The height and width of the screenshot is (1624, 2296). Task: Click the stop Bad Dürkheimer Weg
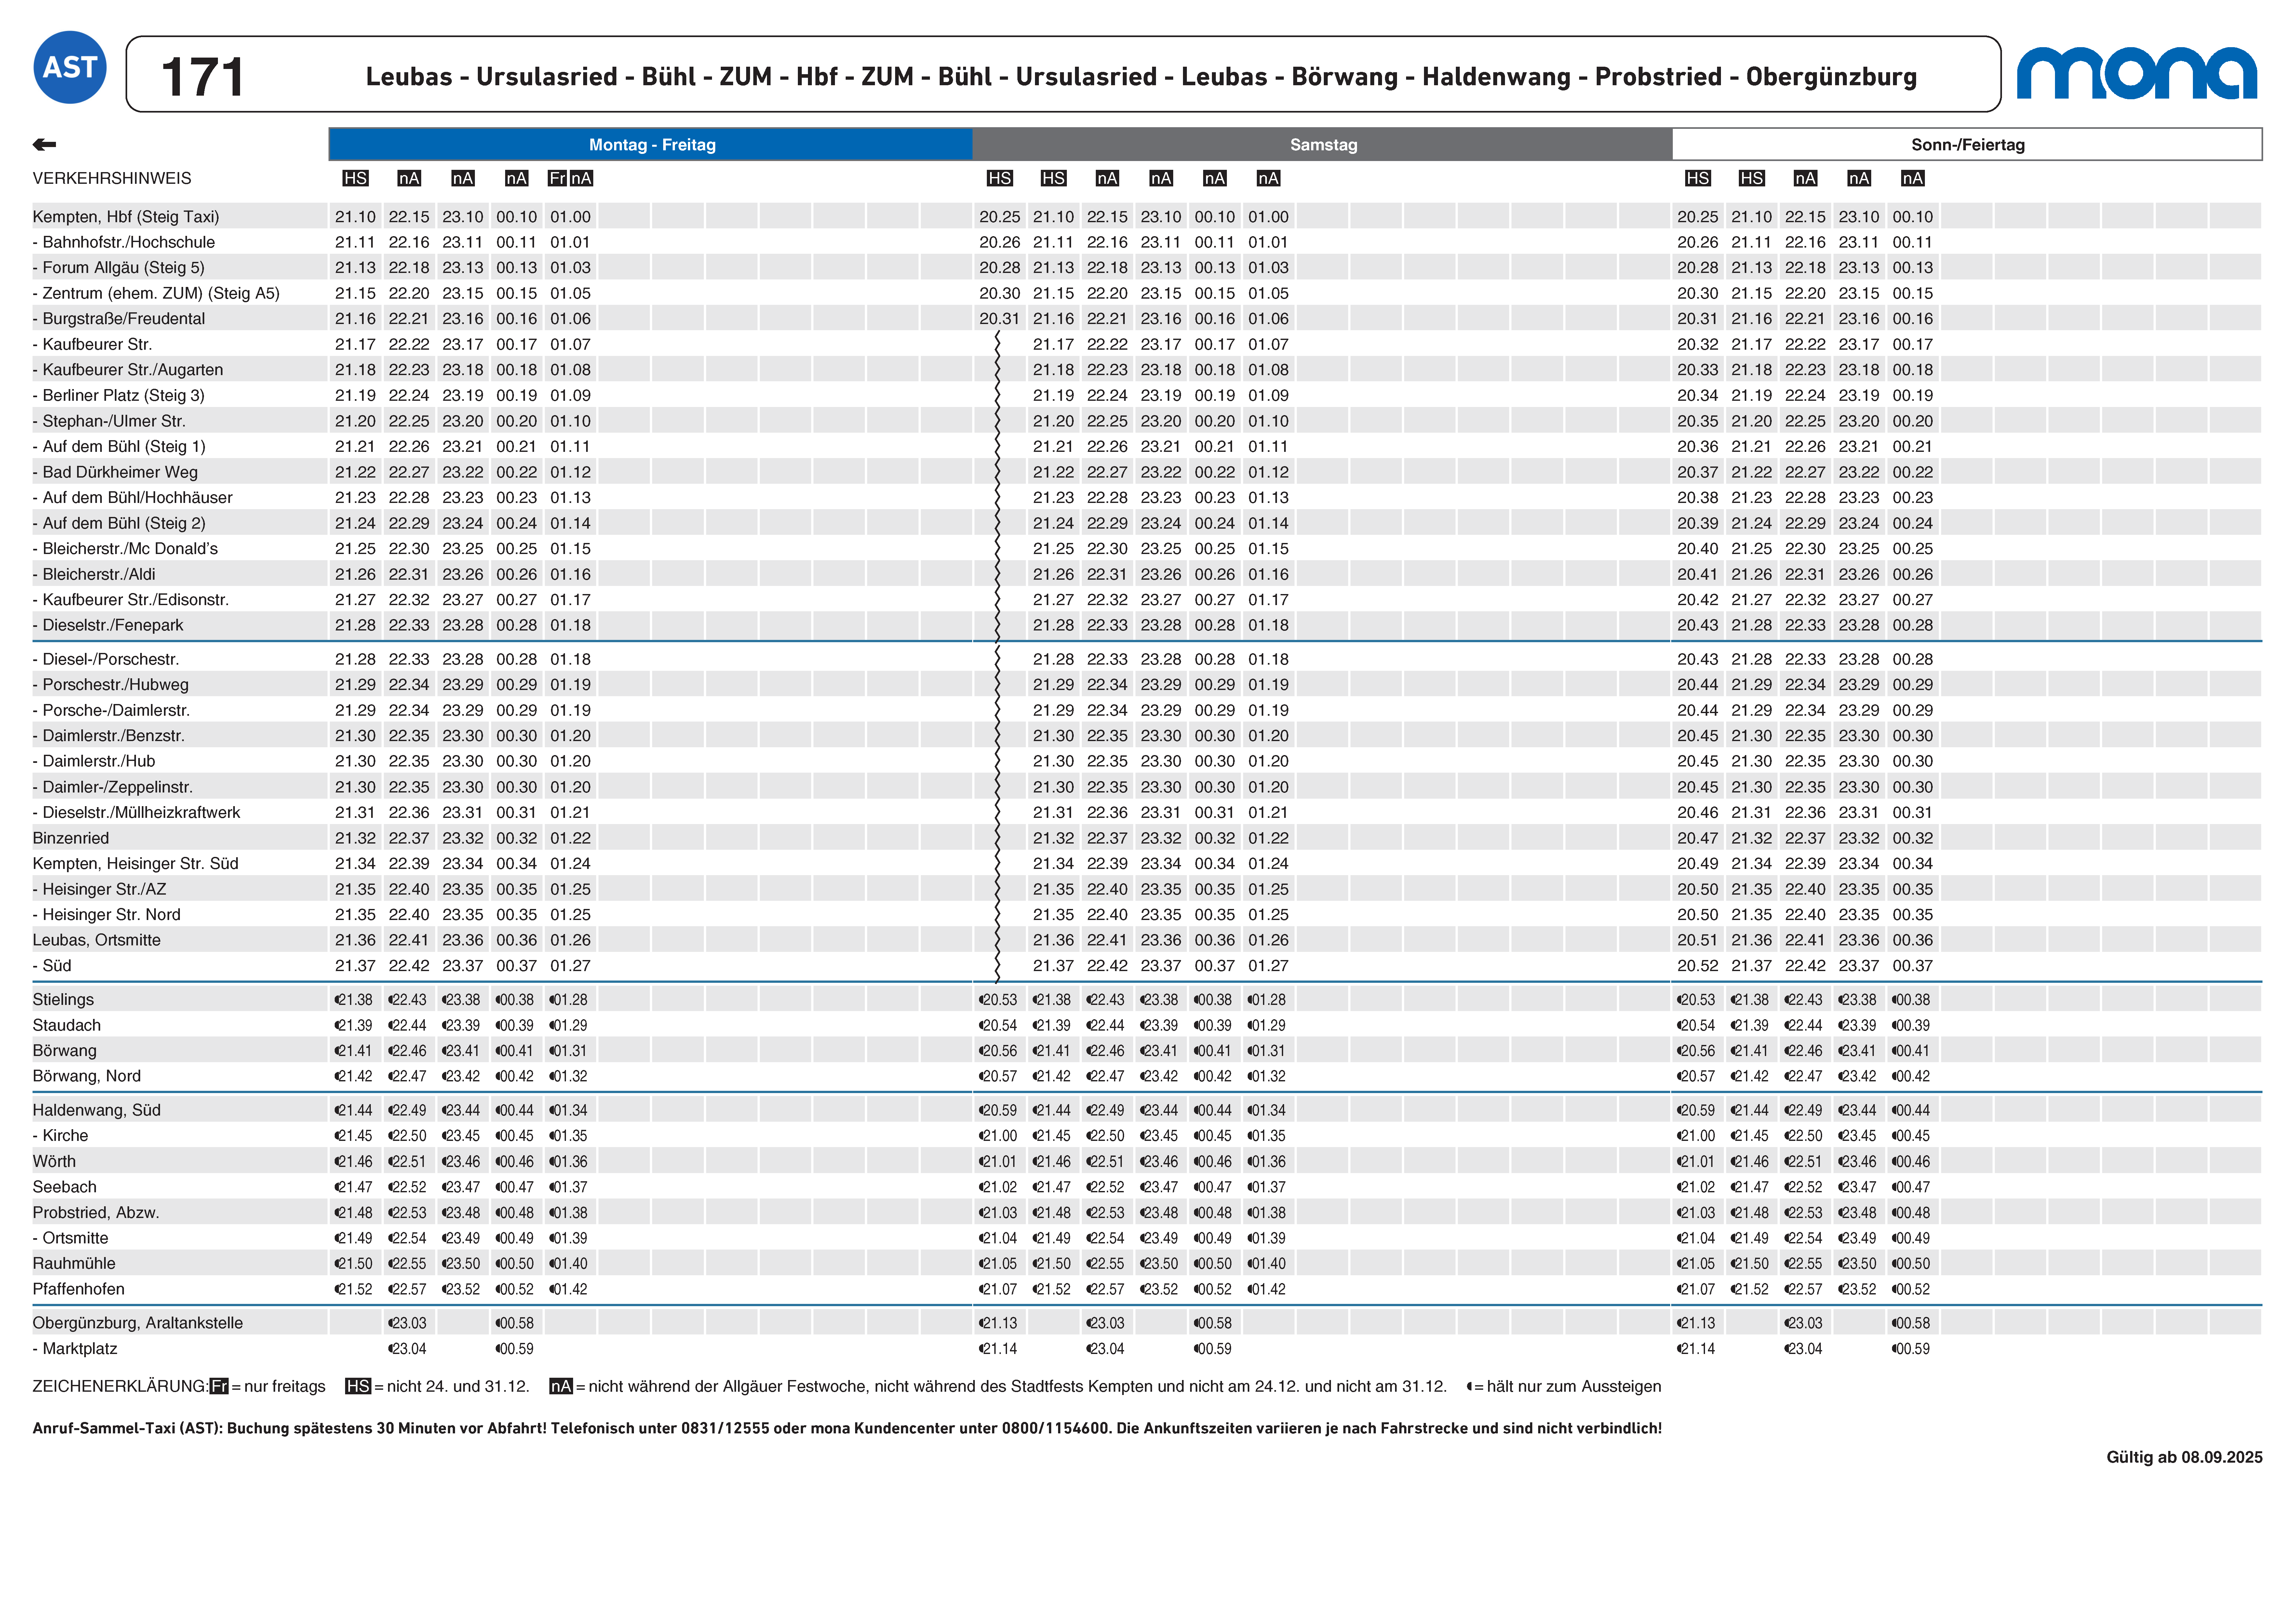[115, 472]
